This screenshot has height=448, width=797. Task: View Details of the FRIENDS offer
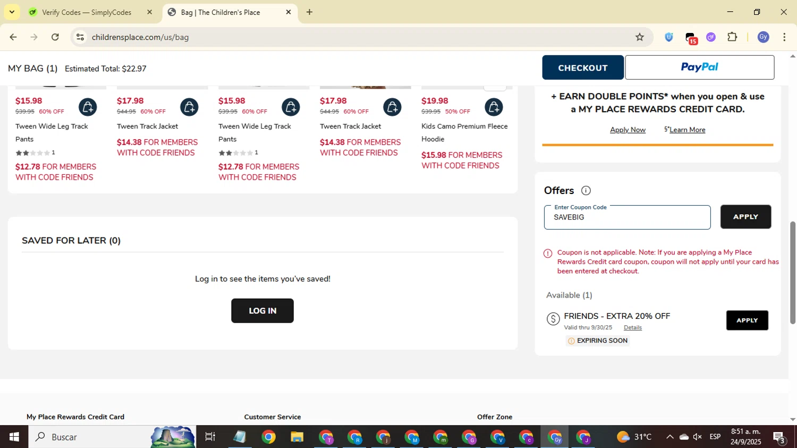632,327
